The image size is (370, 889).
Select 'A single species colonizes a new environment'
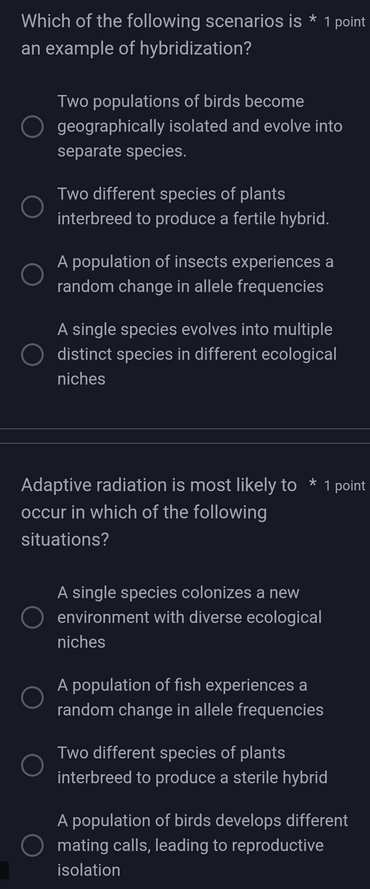(33, 617)
